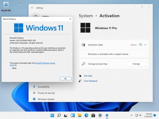This screenshot has height=119, width=159.
Task: Click 'Windows is activated with a digital license'
Action: [108, 54]
